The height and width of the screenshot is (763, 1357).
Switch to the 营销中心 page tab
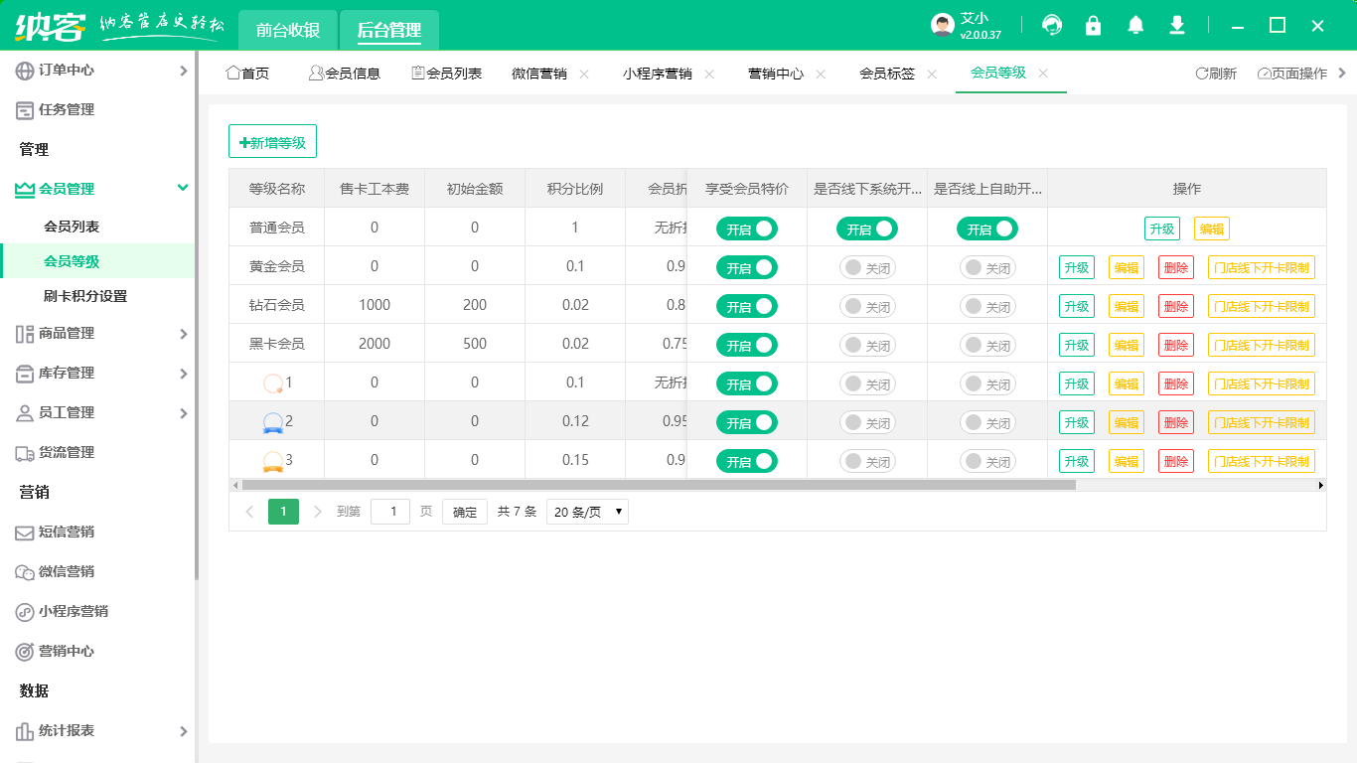(775, 74)
